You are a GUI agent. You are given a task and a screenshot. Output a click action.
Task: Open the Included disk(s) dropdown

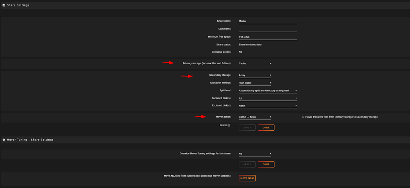pyautogui.click(x=268, y=98)
